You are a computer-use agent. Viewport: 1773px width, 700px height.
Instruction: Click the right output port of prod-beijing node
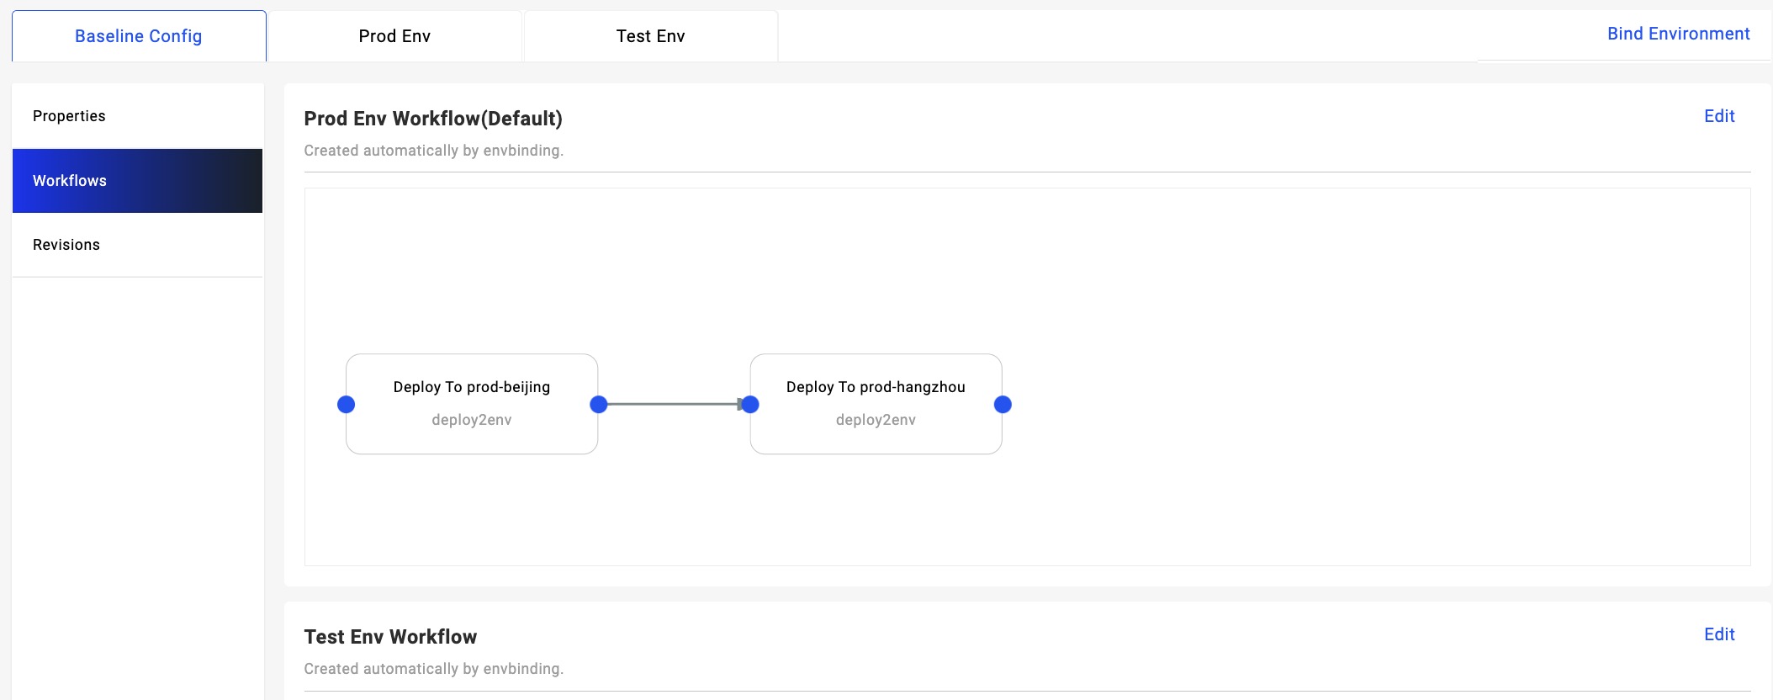pos(599,405)
